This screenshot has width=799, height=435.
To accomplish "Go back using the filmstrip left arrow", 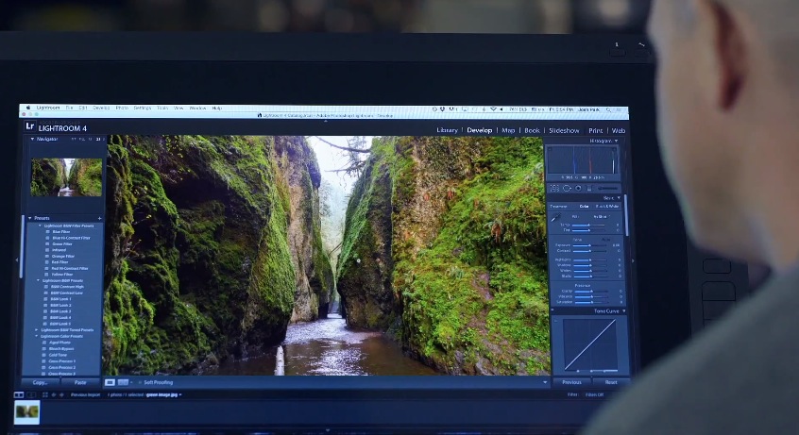I will point(54,394).
